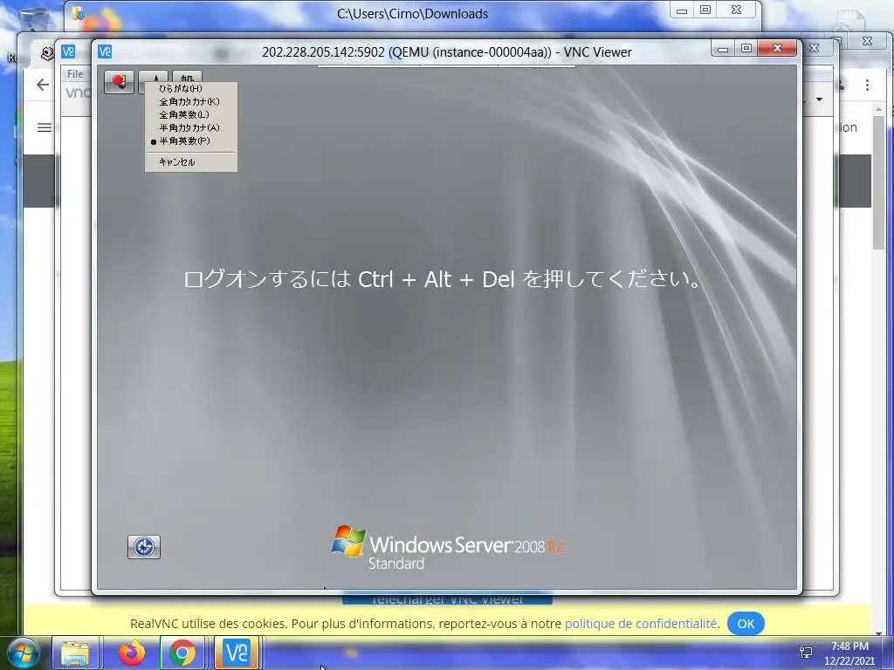Switch to VNC Viewer in the taskbar
Screen dimensions: 894x670
(x=237, y=653)
